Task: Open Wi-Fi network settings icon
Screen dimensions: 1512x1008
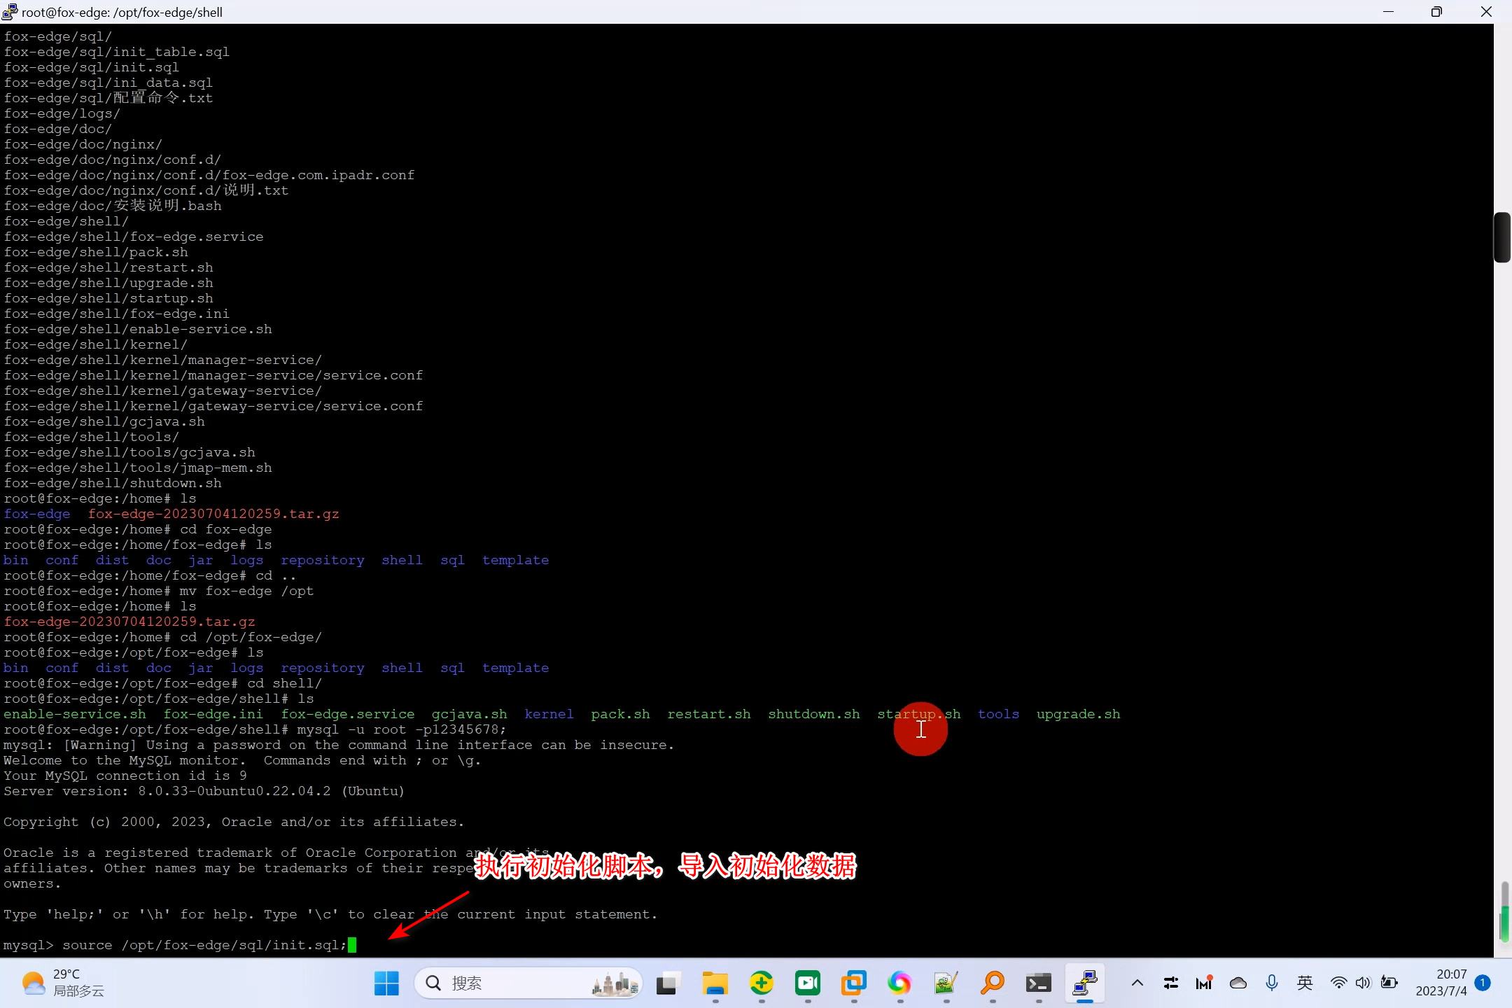Action: tap(1338, 983)
